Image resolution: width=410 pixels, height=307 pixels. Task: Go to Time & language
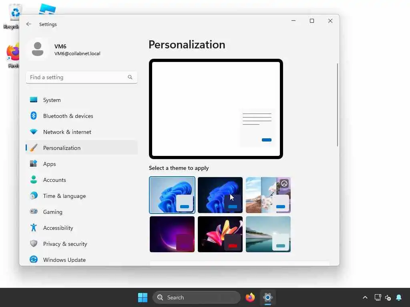82,195
